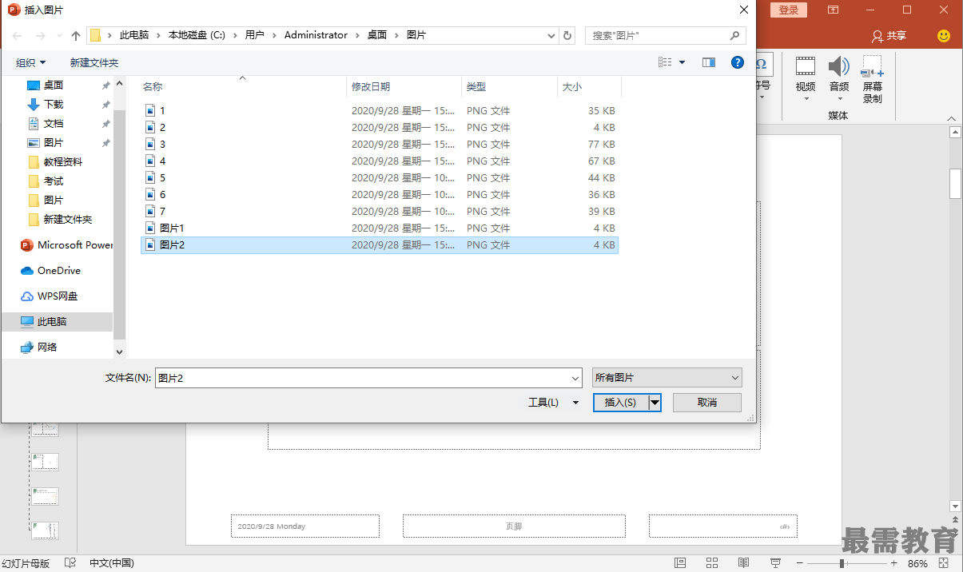Open 组织 organize menu
This screenshot has height=572, width=963.
coord(31,62)
